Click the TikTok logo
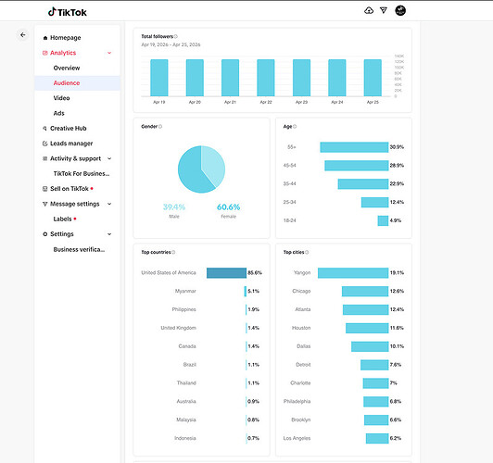This screenshot has height=463, width=493. [x=68, y=12]
